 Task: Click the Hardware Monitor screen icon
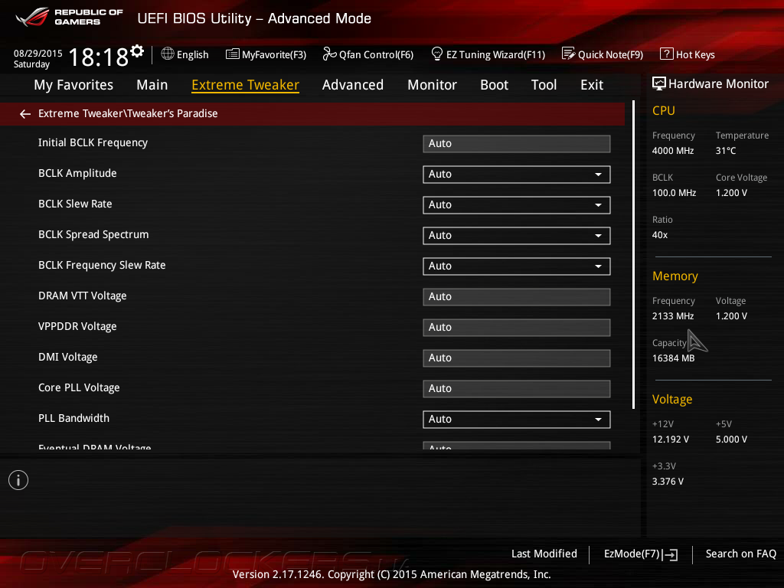pyautogui.click(x=659, y=83)
